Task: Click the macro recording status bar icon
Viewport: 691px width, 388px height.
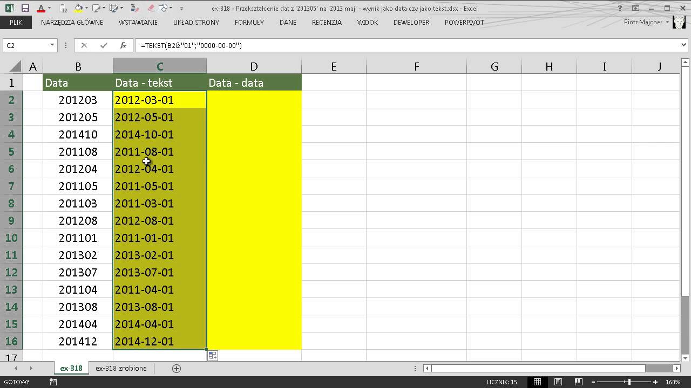Action: coord(53,382)
